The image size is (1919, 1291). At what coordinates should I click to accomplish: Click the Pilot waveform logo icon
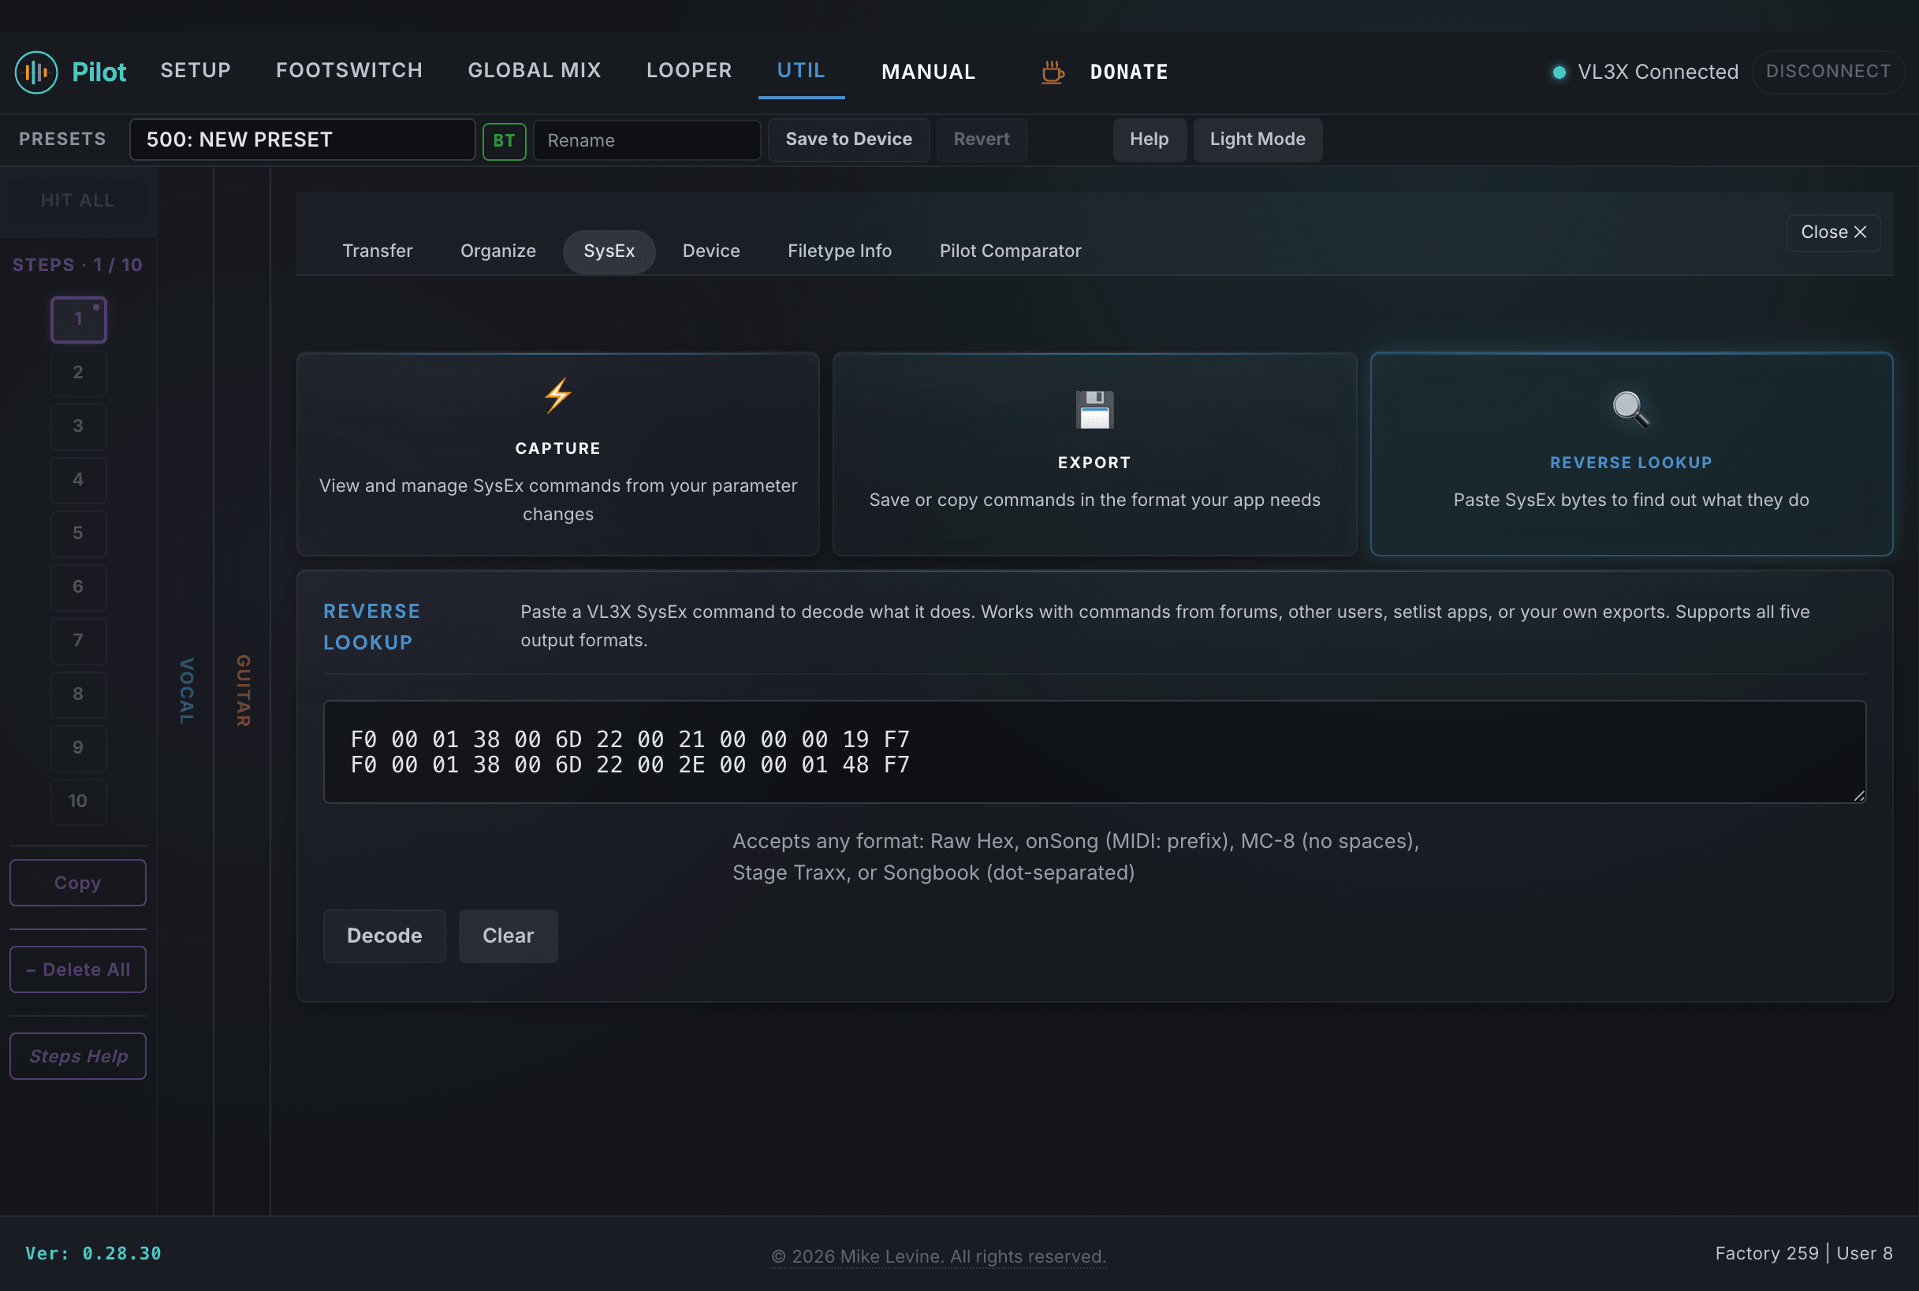point(36,72)
